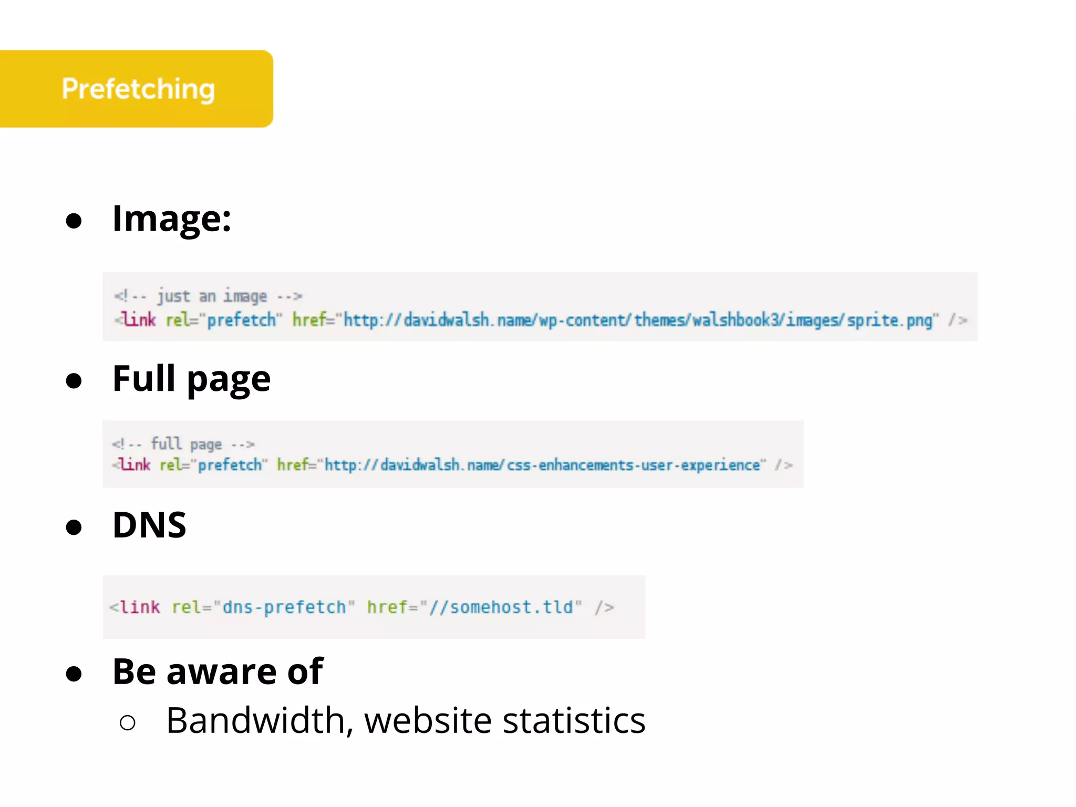Click the dns-prefetch somehost.tld code line

361,607
